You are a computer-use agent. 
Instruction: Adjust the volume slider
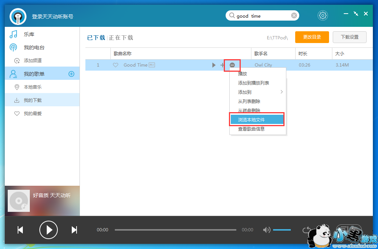[282, 230]
